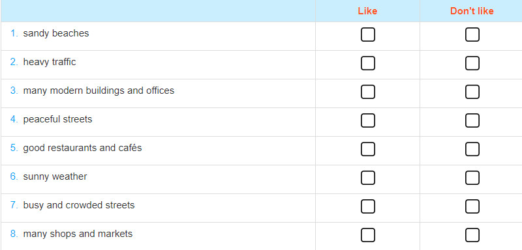
Task: Click the Like column header
Action: click(x=367, y=11)
